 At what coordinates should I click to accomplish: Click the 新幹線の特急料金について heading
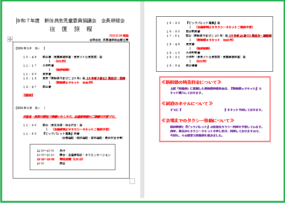click(191, 82)
